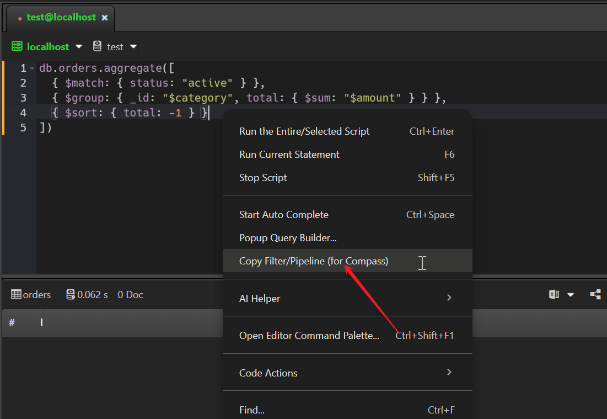The height and width of the screenshot is (419, 607).
Task: Switch to the test@localhost tab
Action: point(61,18)
